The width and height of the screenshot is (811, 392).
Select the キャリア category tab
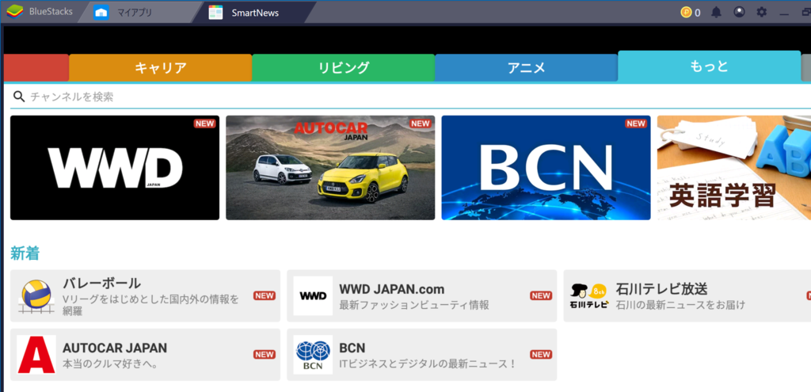(160, 68)
